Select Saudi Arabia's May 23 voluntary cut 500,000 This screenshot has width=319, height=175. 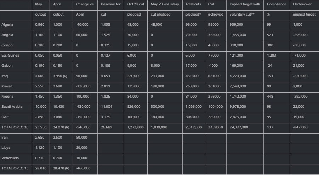coord(157,106)
